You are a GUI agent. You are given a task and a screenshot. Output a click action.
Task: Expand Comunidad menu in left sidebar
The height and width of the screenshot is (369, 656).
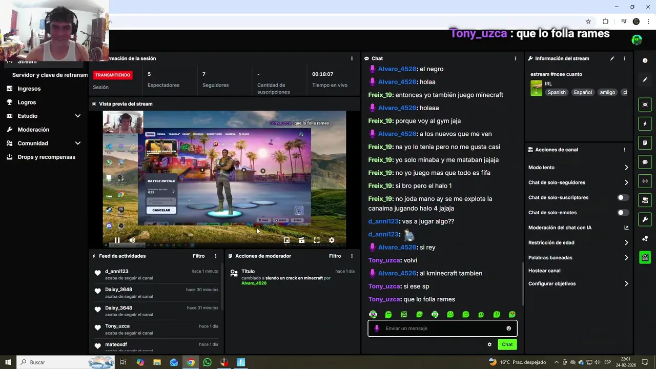pyautogui.click(x=78, y=143)
